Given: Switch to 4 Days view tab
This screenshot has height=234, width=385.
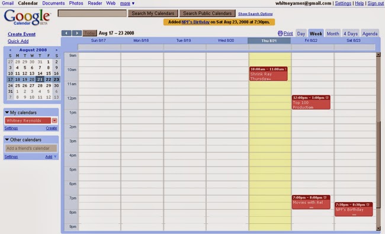Looking at the screenshot, I should point(351,34).
